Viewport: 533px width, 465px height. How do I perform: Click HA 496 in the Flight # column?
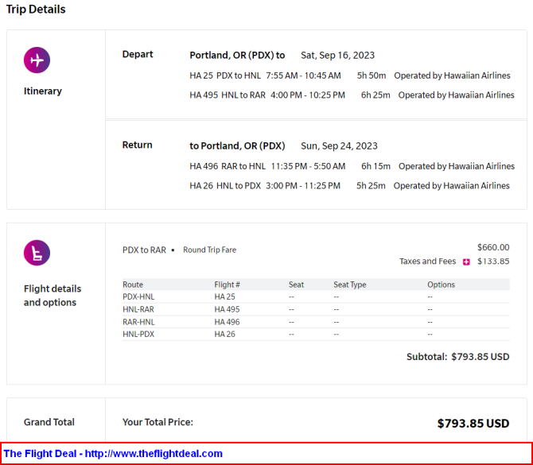coord(227,322)
